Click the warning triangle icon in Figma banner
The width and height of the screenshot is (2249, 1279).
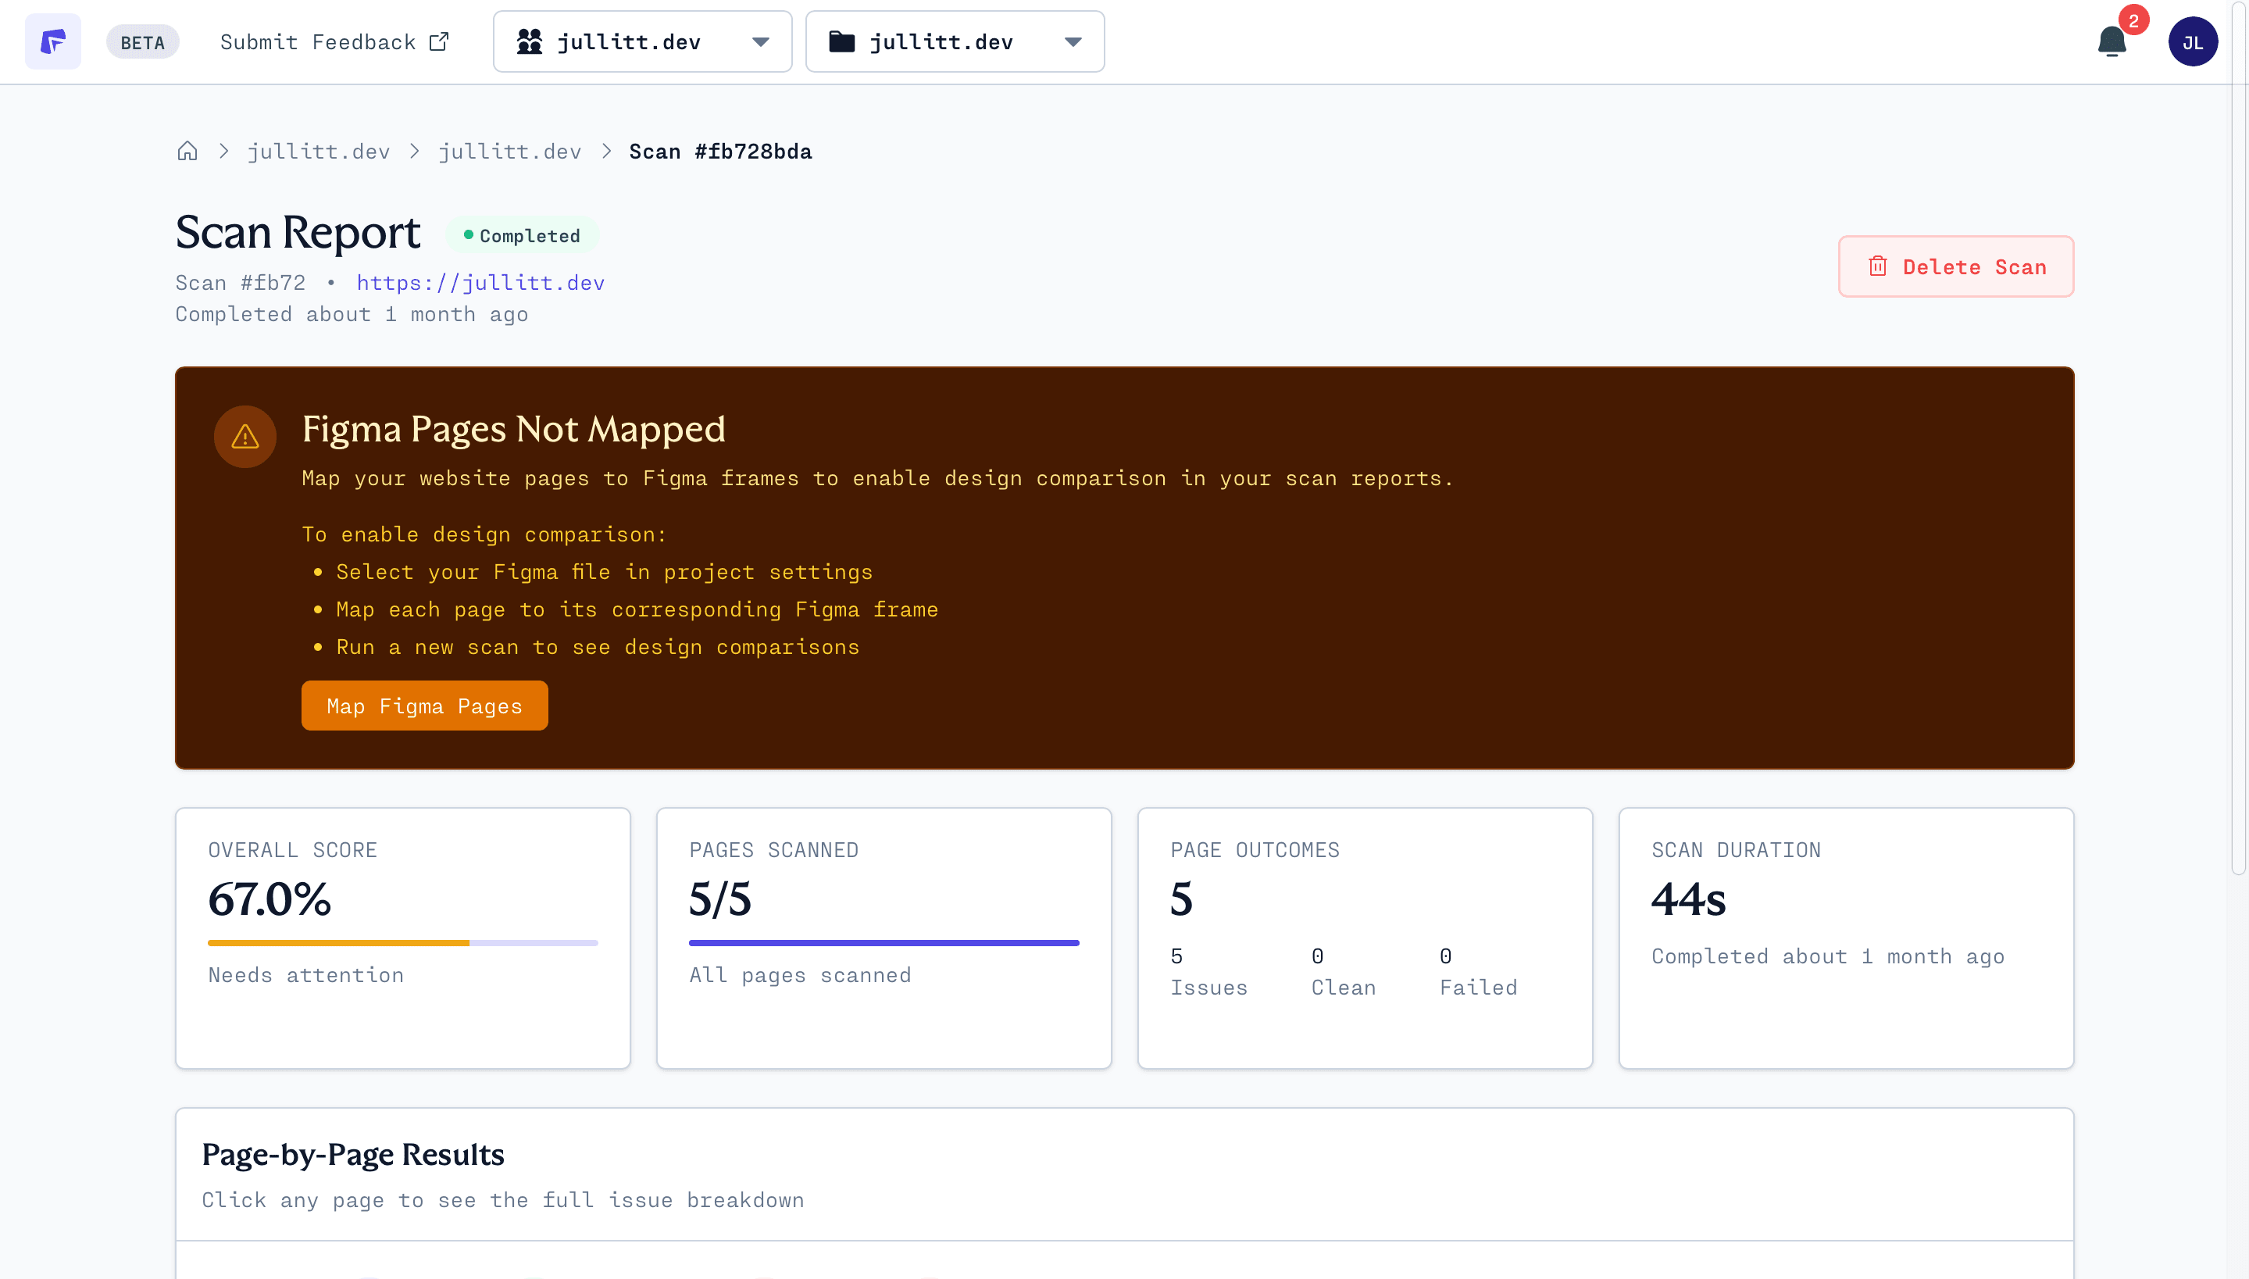245,437
